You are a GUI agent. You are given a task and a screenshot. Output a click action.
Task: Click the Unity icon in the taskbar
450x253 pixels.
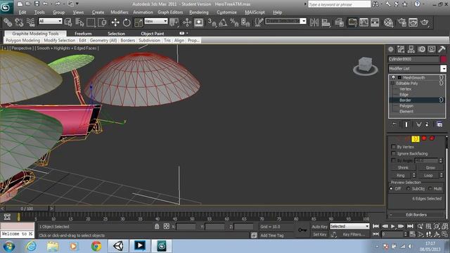pos(118,246)
